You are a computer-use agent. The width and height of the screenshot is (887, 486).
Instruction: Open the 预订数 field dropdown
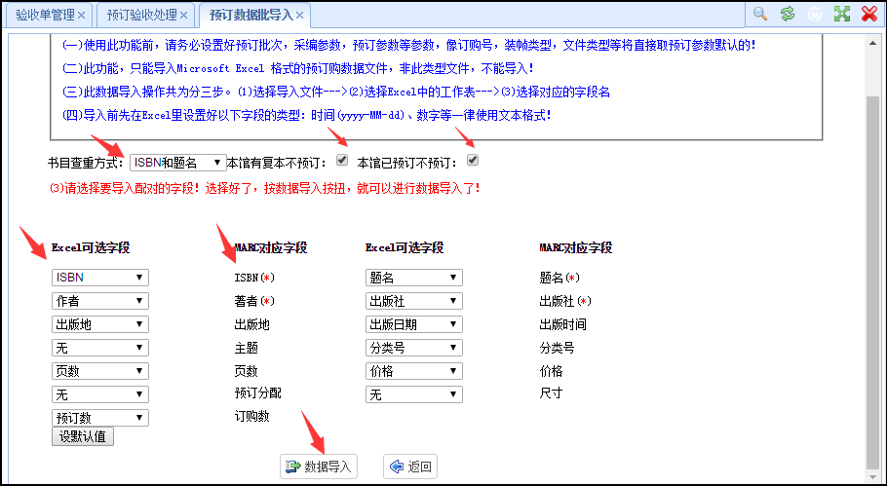coord(100,418)
